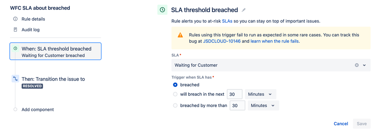Screen dimensions: 385x139
Task: Click the Cancel button
Action: click(341, 124)
